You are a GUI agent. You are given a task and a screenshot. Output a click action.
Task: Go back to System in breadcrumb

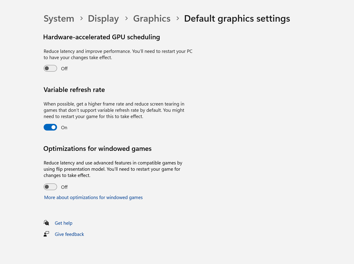[59, 18]
